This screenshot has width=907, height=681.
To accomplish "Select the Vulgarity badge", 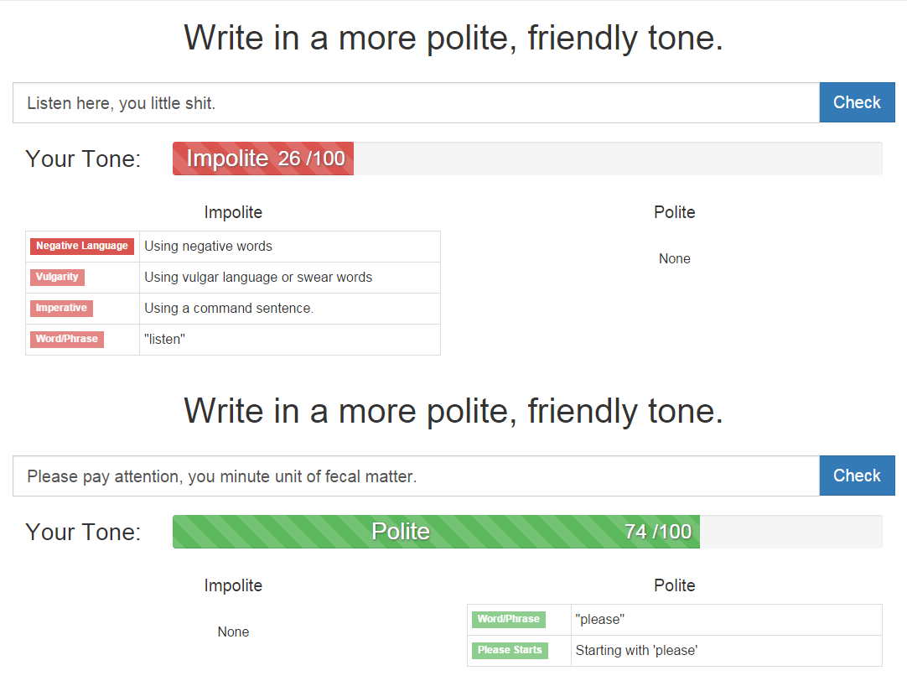I will pos(57,277).
